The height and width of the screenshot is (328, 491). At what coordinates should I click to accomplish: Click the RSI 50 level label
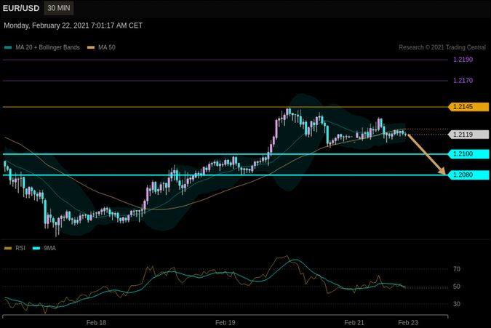click(x=457, y=287)
